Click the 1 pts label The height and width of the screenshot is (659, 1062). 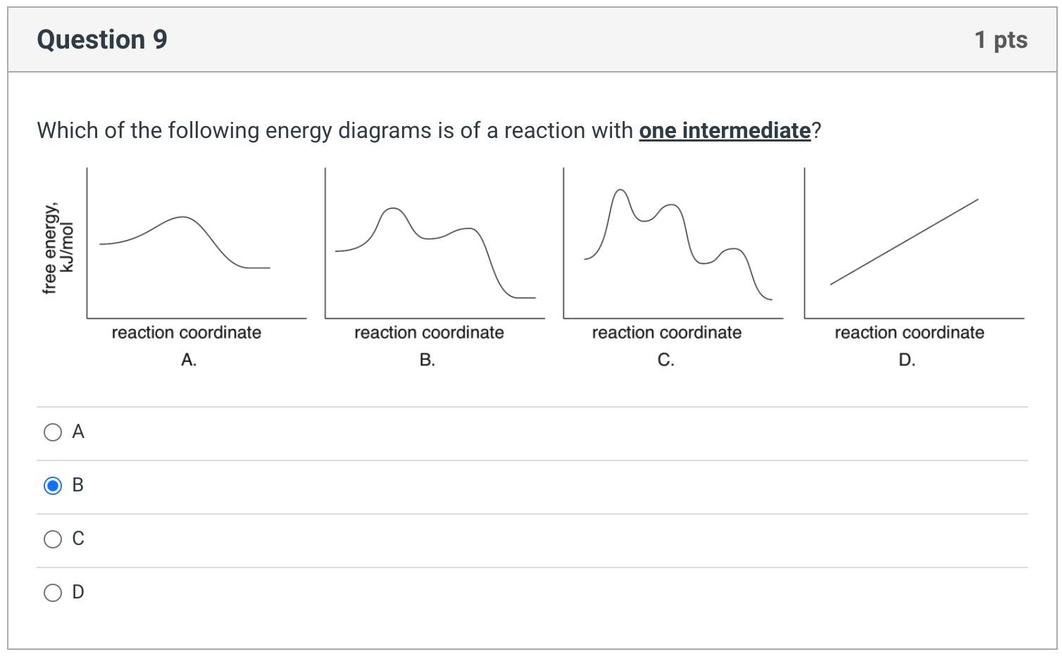pos(1000,39)
